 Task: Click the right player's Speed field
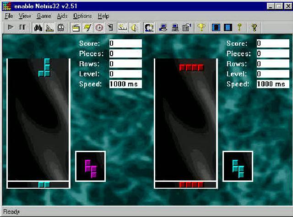tap(272, 84)
